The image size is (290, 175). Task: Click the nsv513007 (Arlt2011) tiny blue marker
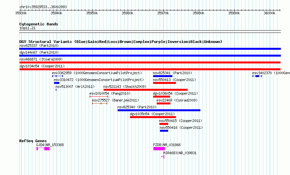coord(56,90)
